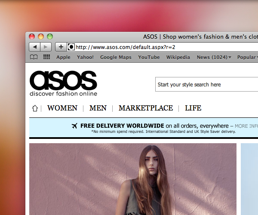
Task: Click the airplane icon in delivery banner
Action: (x=74, y=126)
